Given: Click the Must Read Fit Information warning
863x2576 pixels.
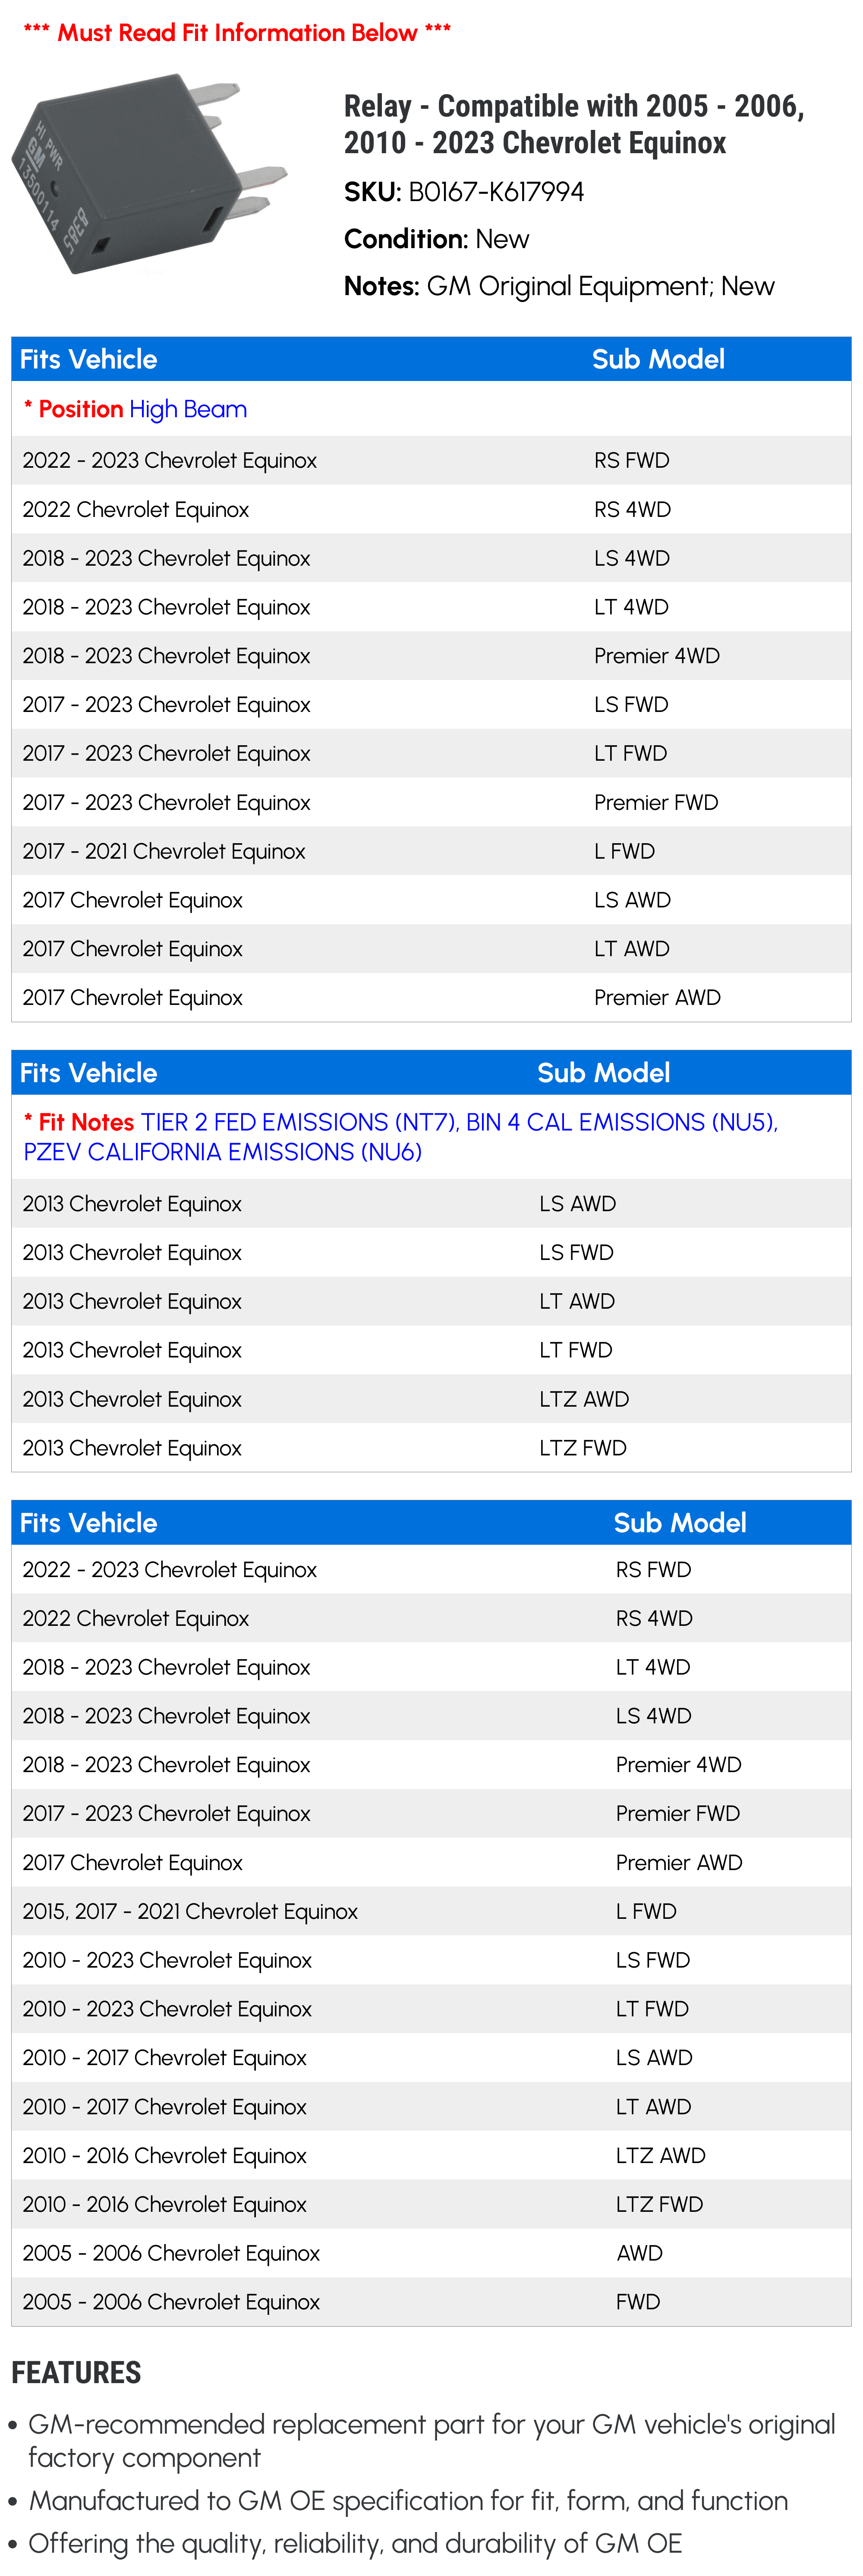Looking at the screenshot, I should click(237, 33).
